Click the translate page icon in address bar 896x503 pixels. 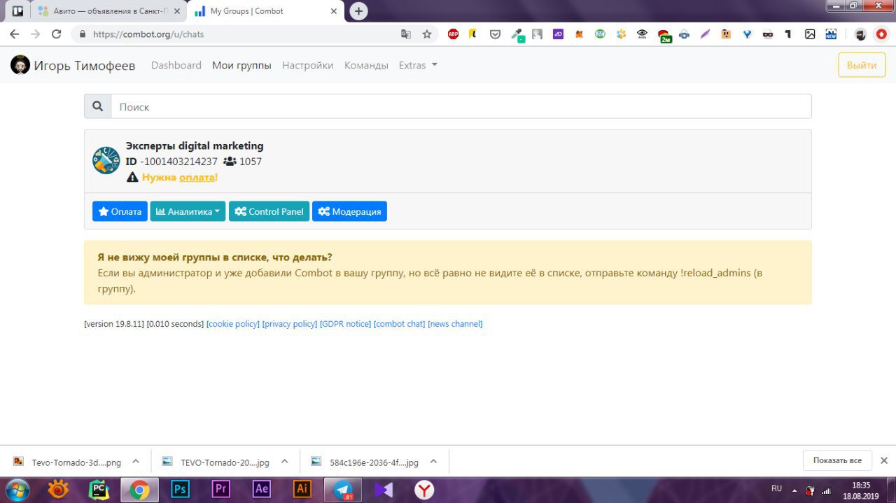pyautogui.click(x=406, y=34)
